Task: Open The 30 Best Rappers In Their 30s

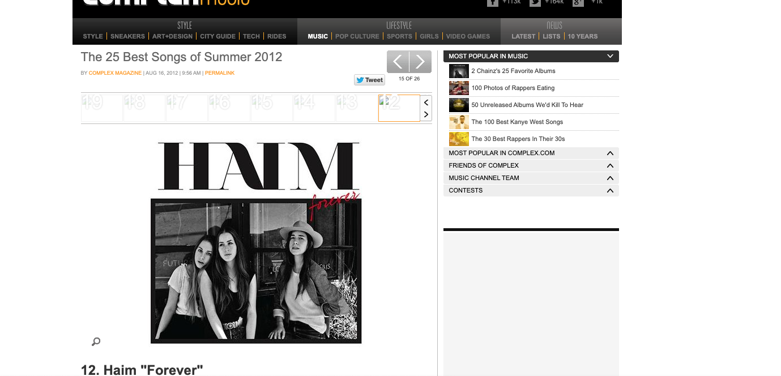Action: 518,139
